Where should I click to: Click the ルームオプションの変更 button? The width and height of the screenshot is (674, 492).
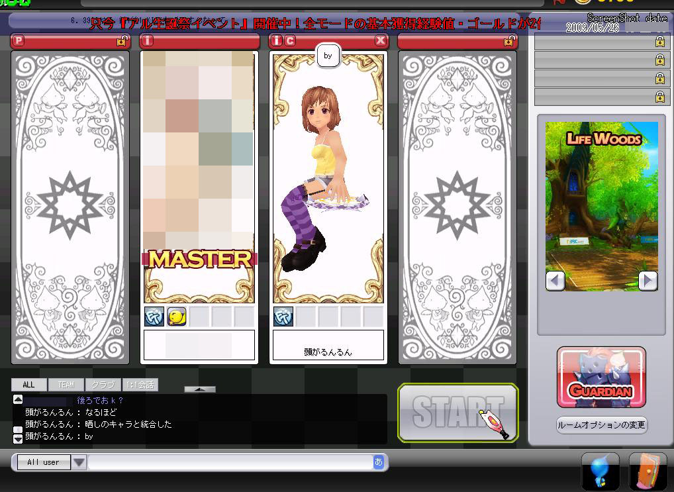point(601,425)
